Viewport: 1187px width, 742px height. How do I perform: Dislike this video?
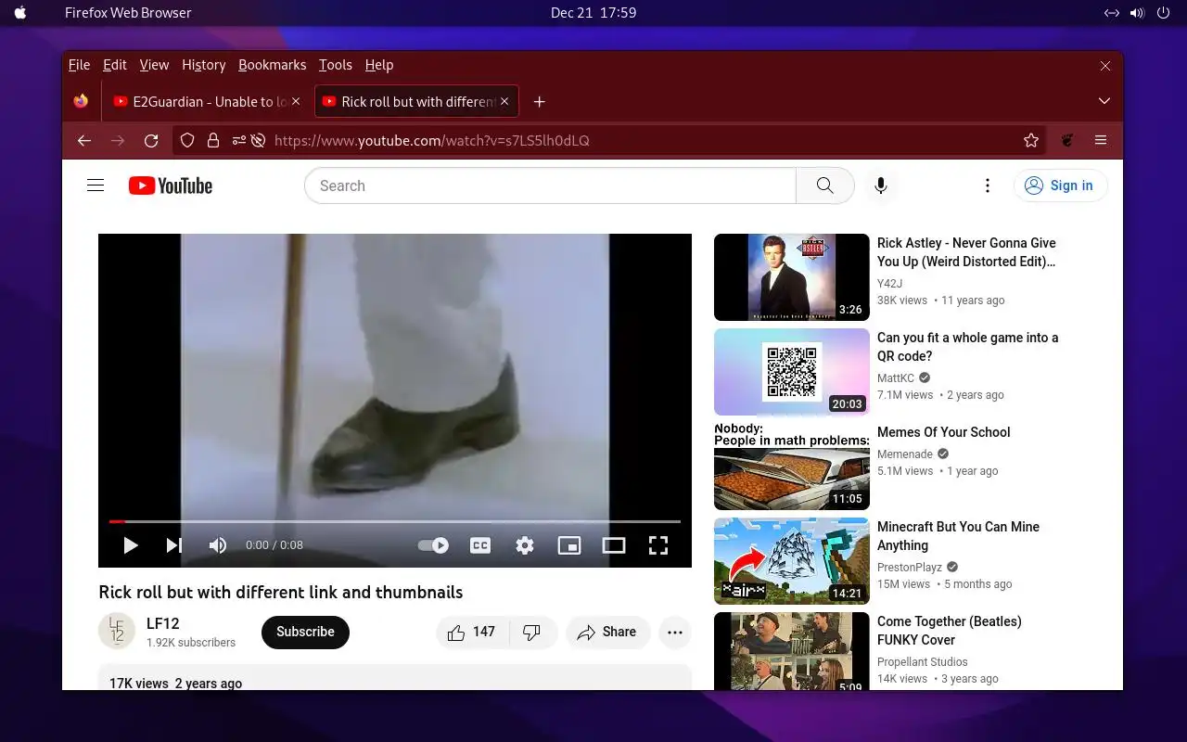532,633
